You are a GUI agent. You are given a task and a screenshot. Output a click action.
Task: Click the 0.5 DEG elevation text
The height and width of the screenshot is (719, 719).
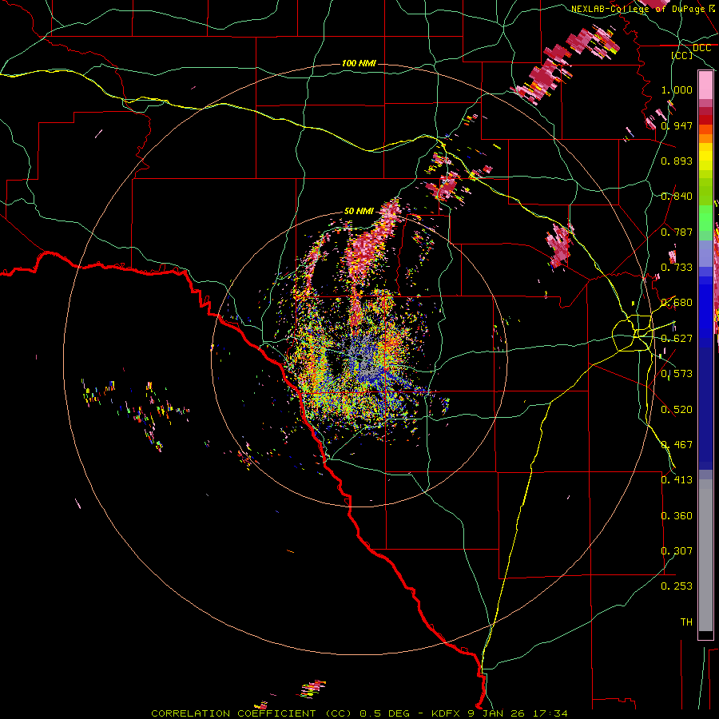click(x=384, y=713)
